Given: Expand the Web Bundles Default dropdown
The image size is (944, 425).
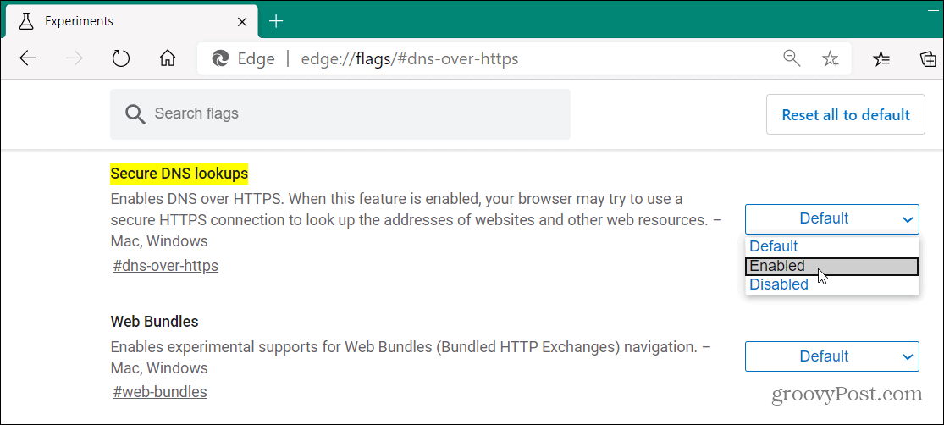Looking at the screenshot, I should click(x=832, y=356).
